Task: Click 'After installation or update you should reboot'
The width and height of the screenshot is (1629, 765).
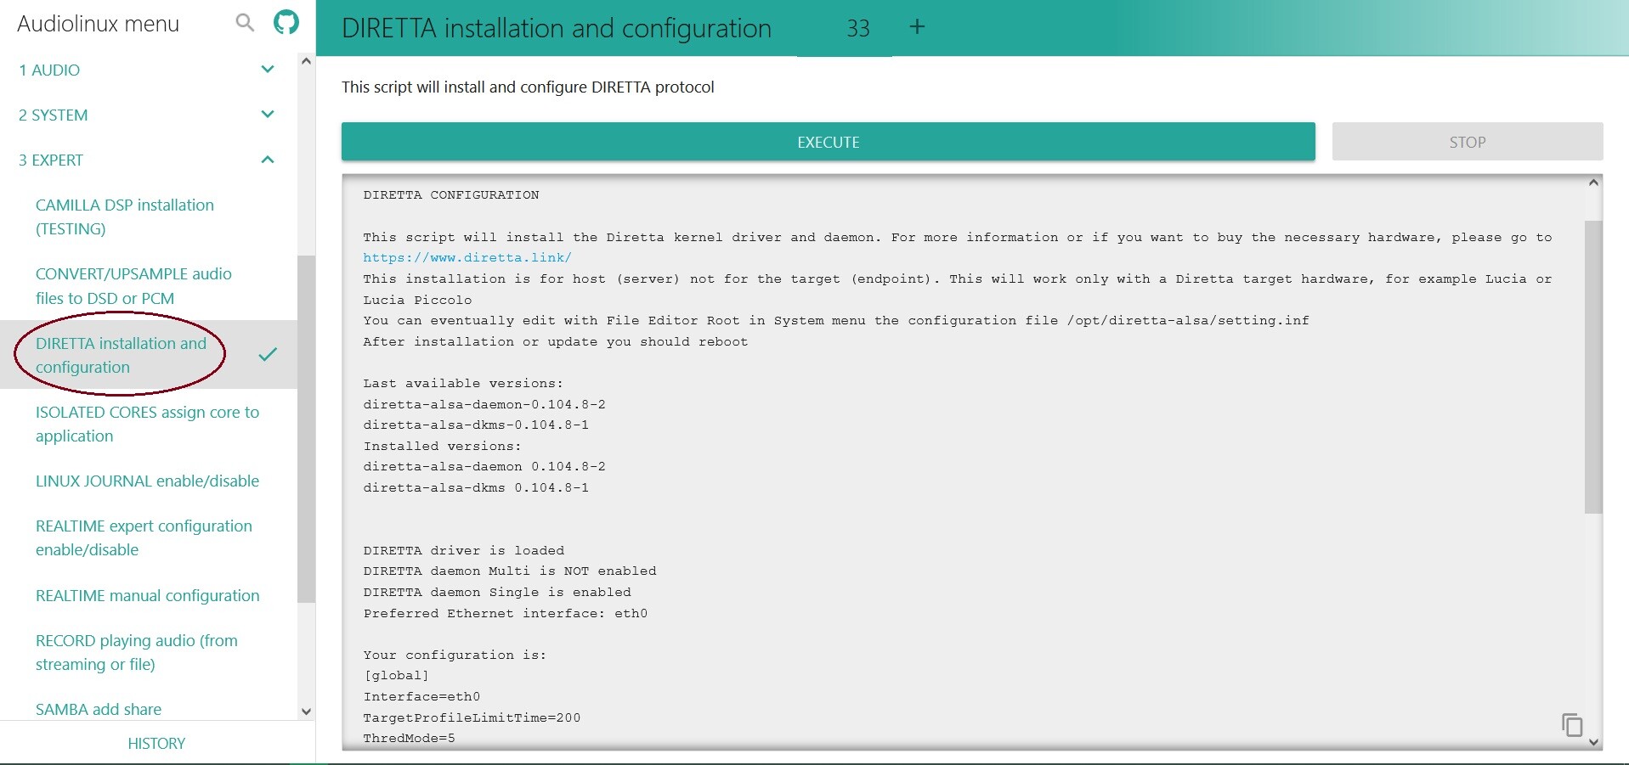Action: tap(556, 341)
